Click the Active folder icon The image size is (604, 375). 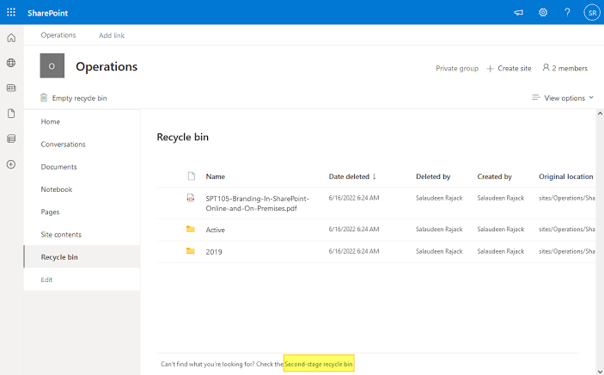(x=190, y=229)
